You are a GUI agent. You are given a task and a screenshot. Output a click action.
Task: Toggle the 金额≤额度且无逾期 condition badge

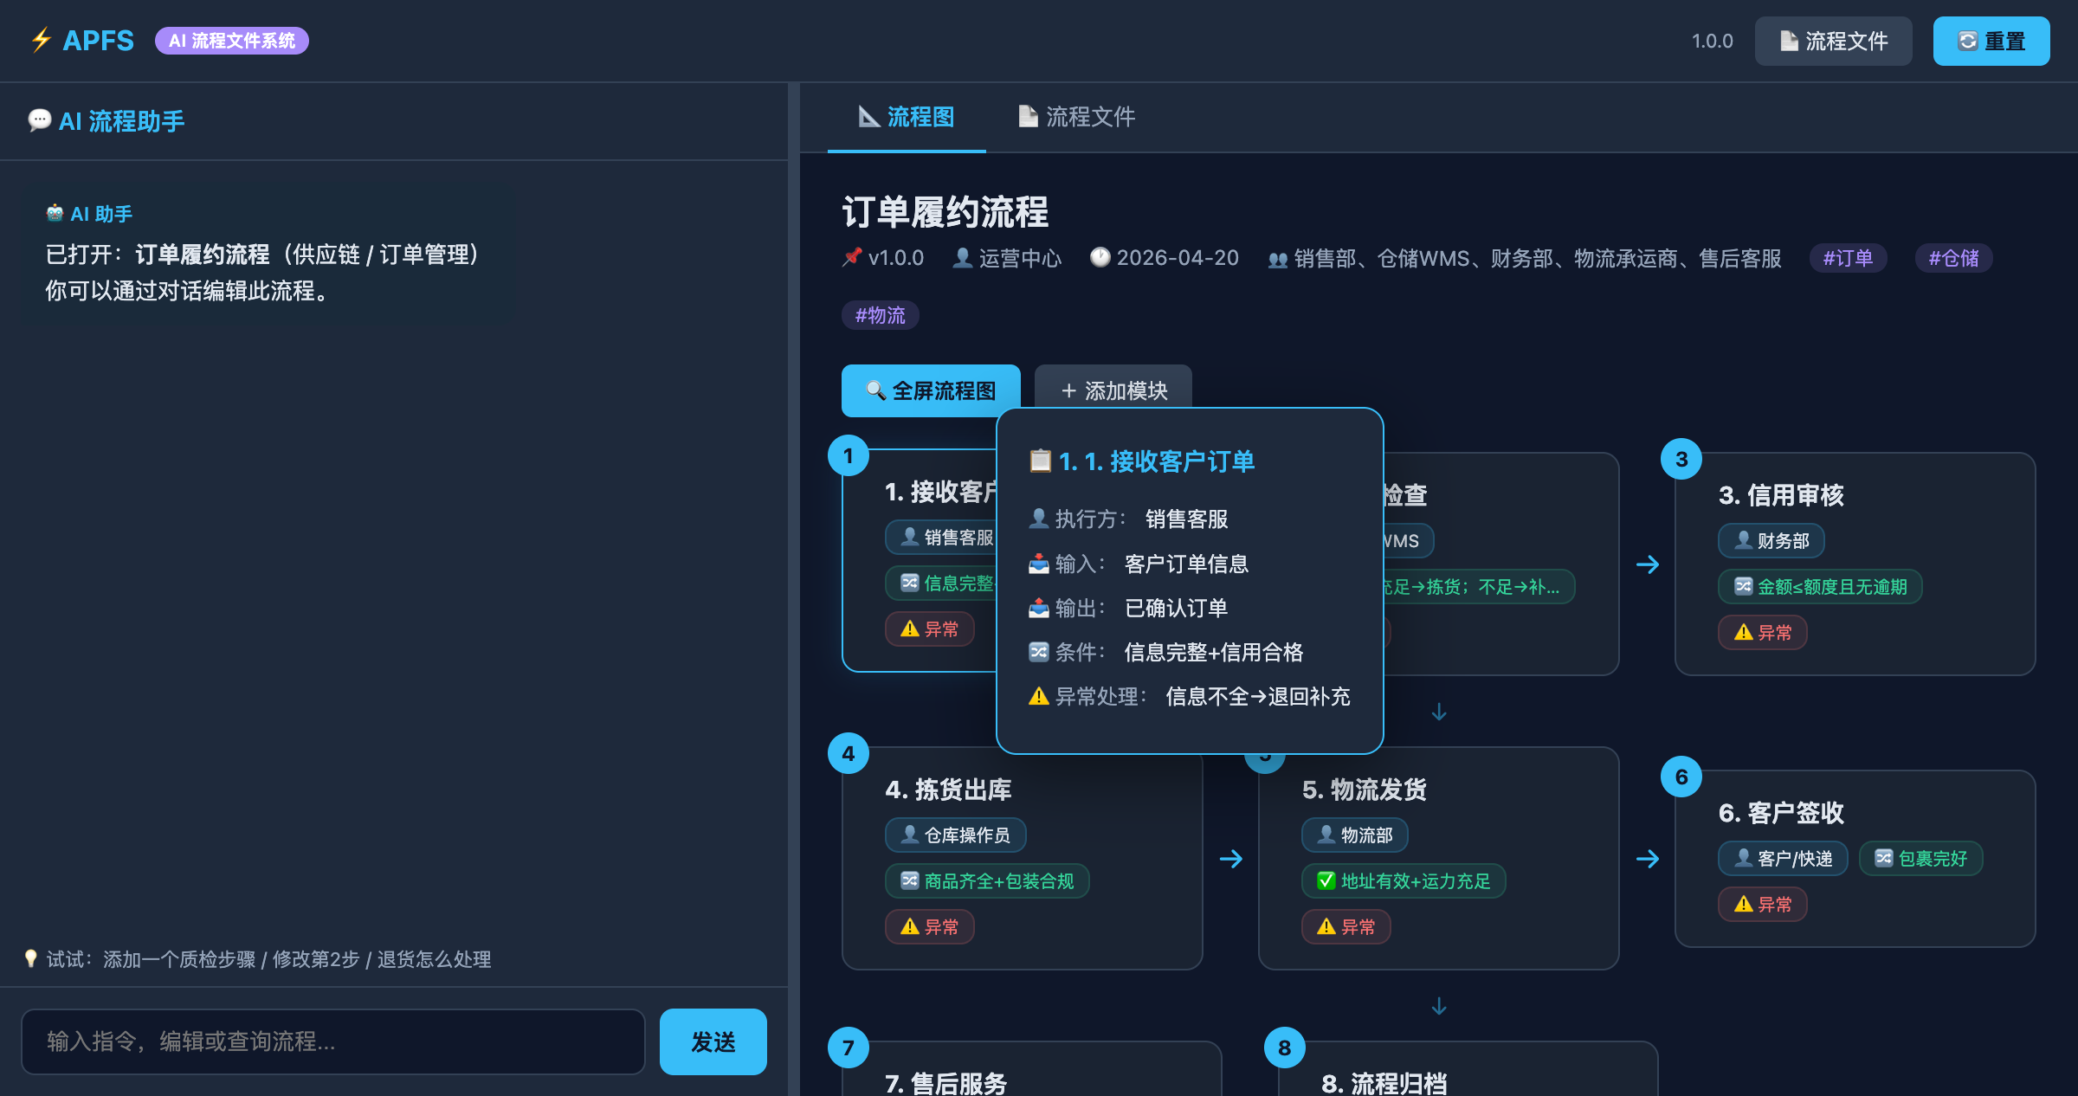[1819, 587]
